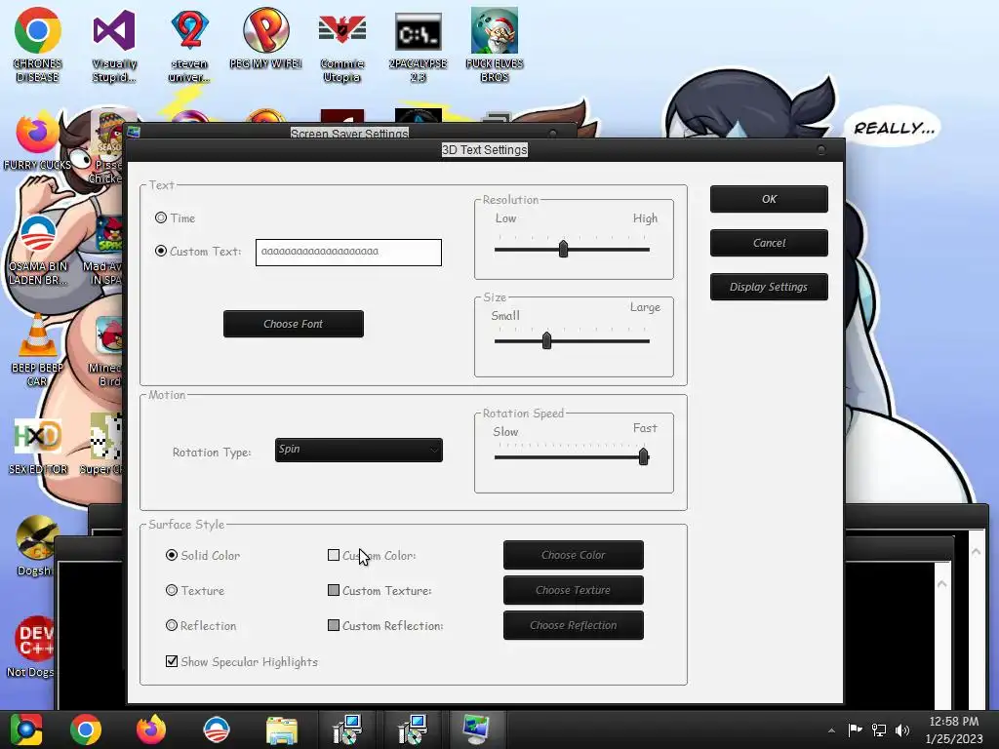Click the Size slider thumb
Image resolution: width=999 pixels, height=749 pixels.
(x=546, y=340)
